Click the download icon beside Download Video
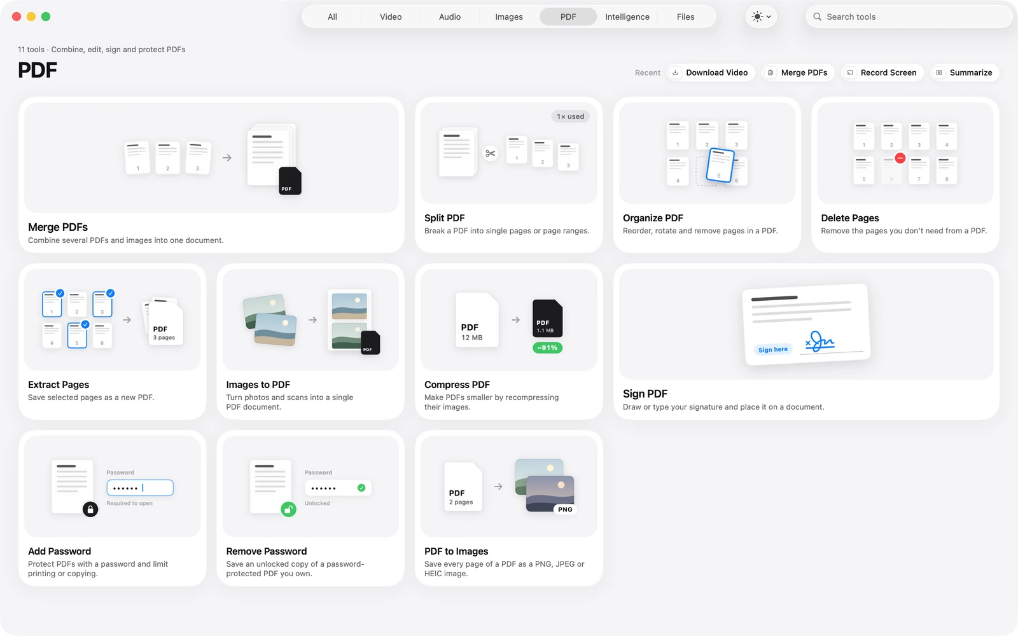1018x636 pixels. click(x=676, y=73)
